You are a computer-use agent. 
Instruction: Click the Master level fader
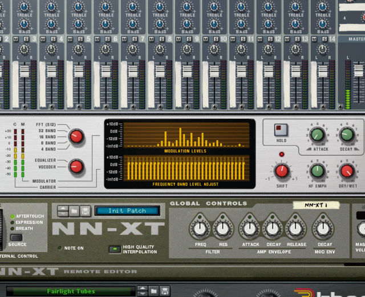click(359, 71)
